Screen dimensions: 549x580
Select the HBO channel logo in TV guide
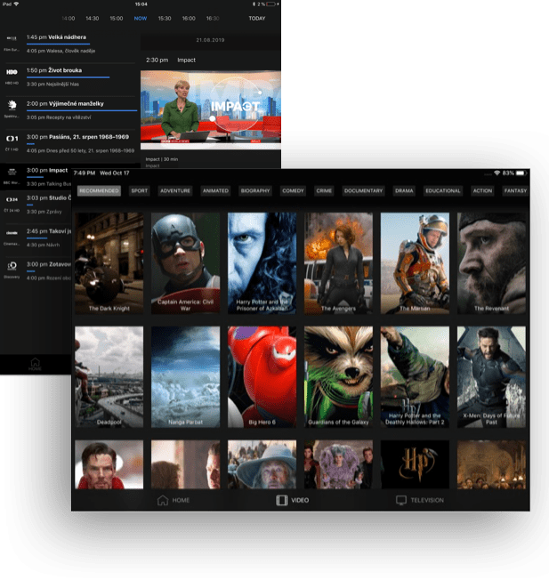tap(12, 72)
